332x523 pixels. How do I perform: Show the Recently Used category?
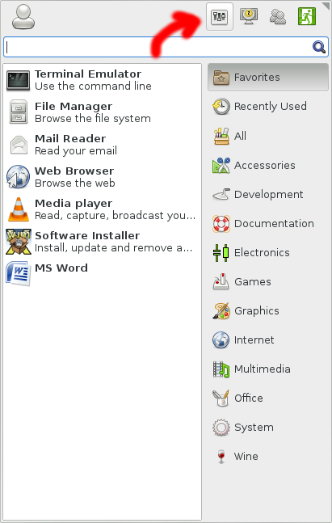268,107
